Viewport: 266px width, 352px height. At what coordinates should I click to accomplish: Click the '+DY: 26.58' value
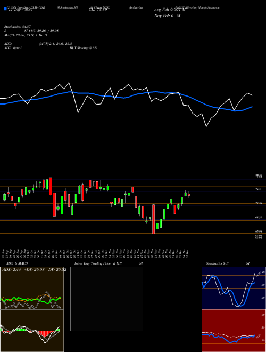(34, 269)
